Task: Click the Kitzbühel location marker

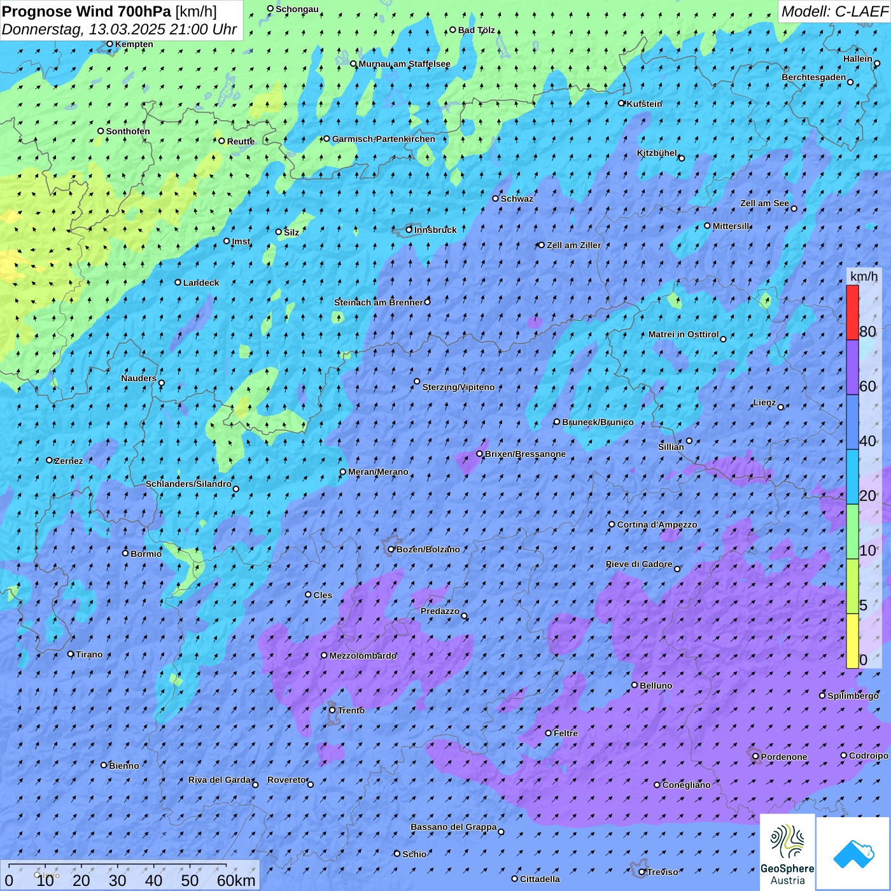Action: [682, 158]
